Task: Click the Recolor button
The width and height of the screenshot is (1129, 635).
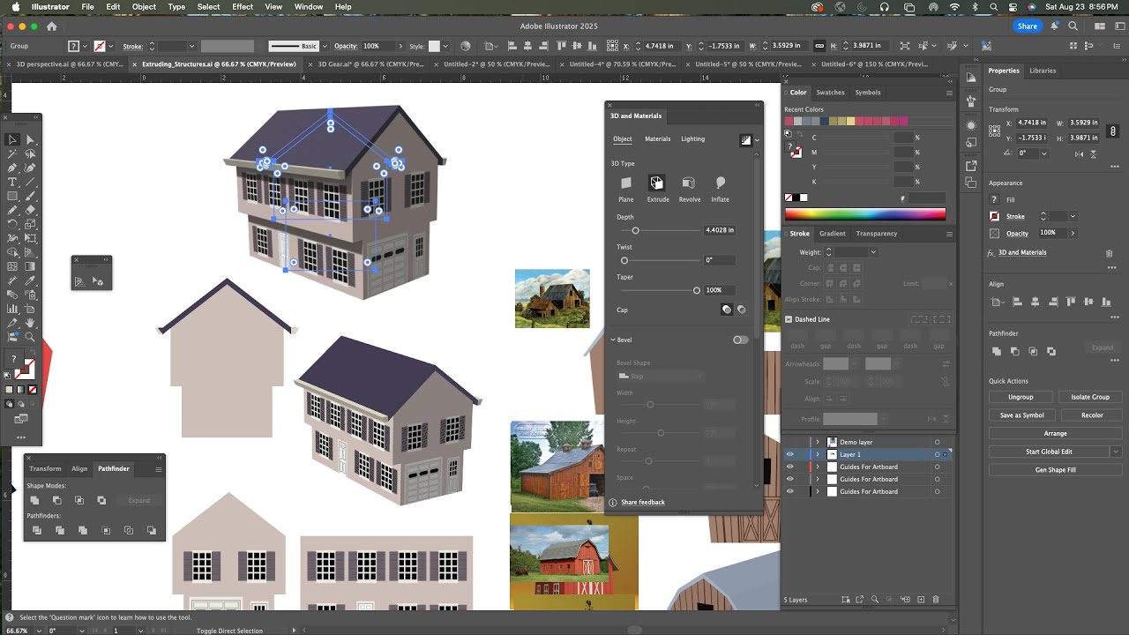Action: coord(1092,415)
